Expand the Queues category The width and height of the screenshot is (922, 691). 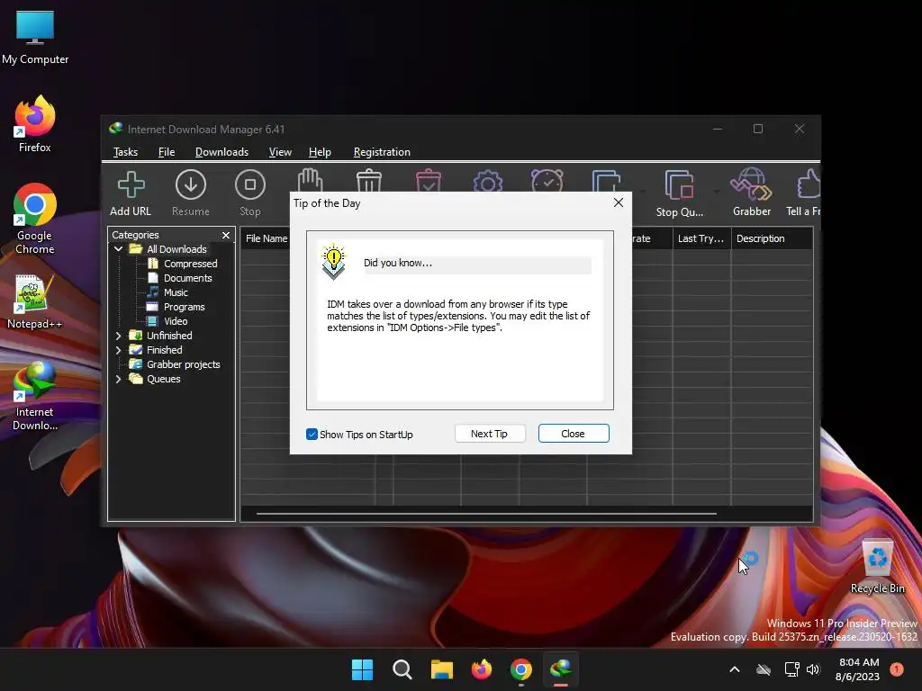(118, 379)
